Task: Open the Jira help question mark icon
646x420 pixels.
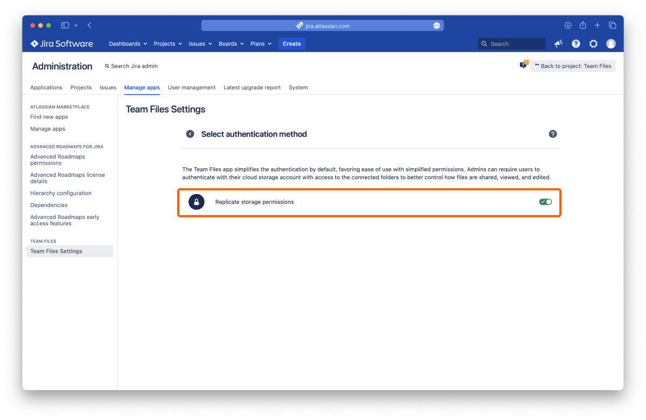Action: click(576, 44)
